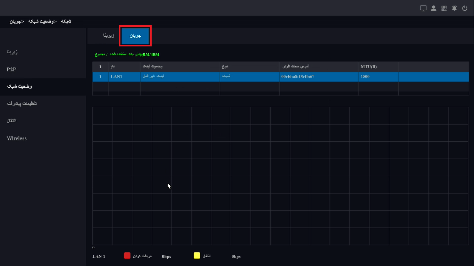Screen dimensions: 474x266
Task: Click the آدرس سخت افزار column header
Action: click(319, 66)
